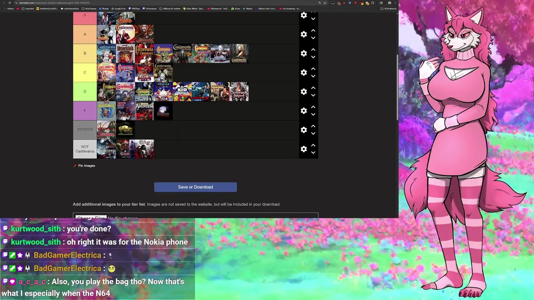Move the A tier row down
The width and height of the screenshot is (534, 300).
(313, 38)
